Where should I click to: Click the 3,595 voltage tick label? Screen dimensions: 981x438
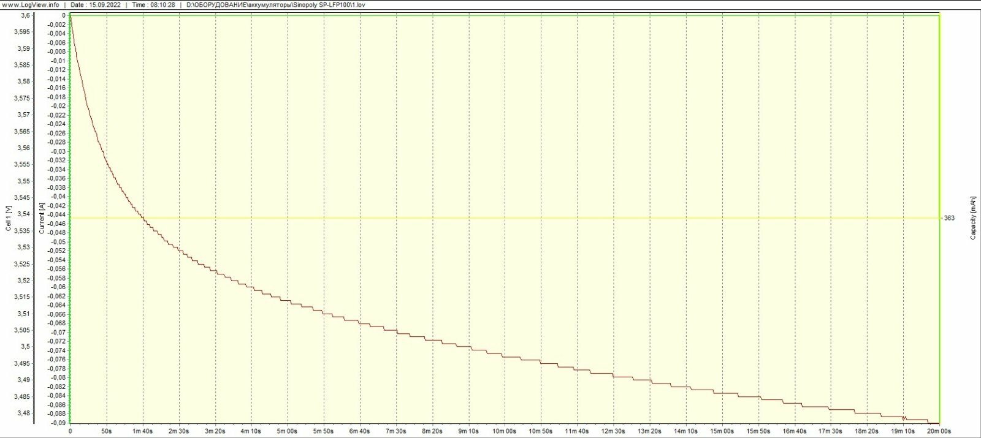(23, 32)
